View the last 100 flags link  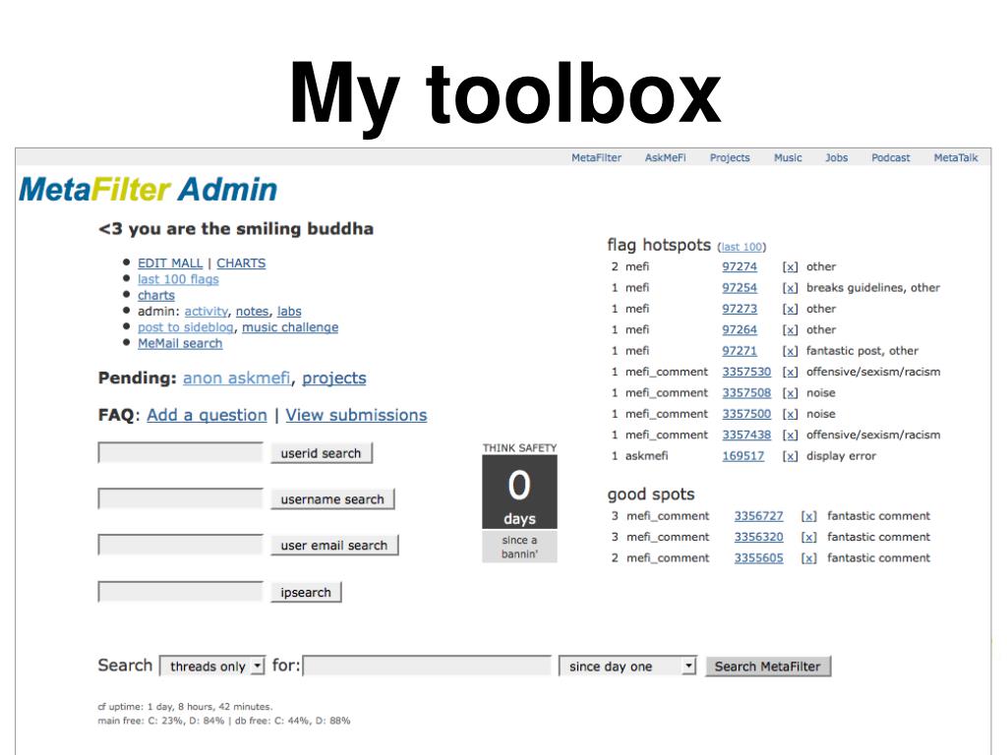click(x=178, y=279)
